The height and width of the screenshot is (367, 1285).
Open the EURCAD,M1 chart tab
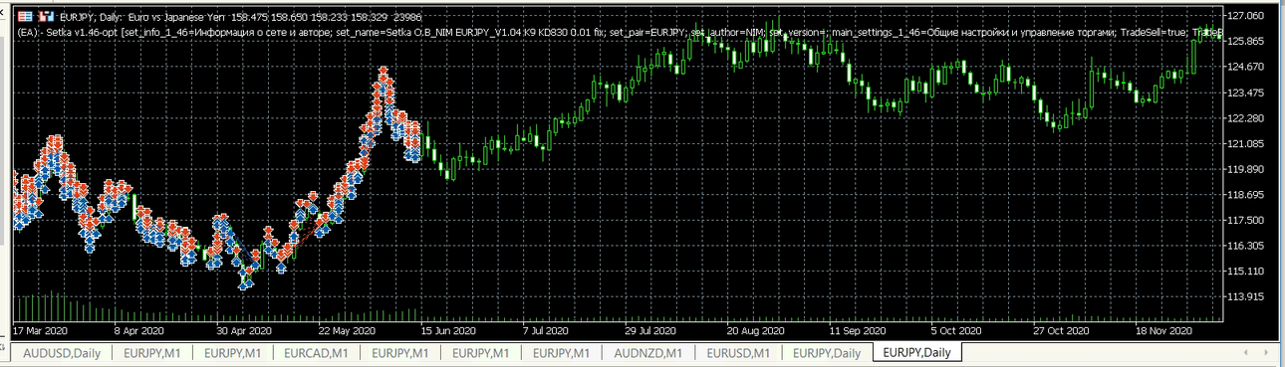click(316, 353)
